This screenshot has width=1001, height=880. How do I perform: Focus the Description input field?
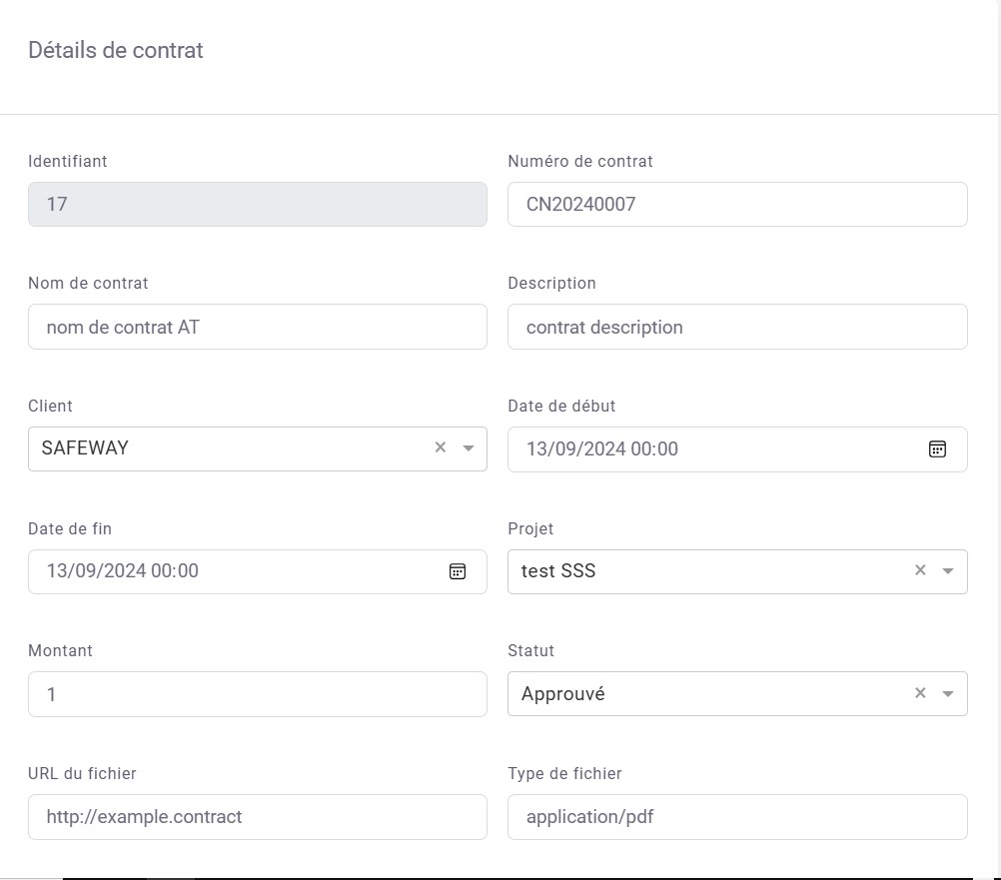(x=736, y=327)
